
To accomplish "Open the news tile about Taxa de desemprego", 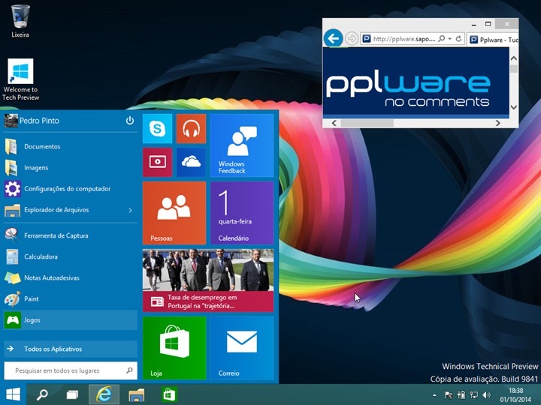I will [208, 280].
